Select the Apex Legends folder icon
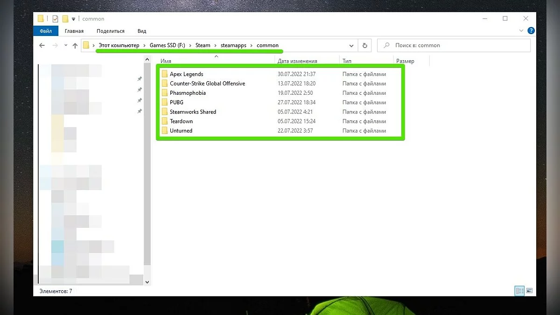This screenshot has width=560, height=315. [164, 74]
